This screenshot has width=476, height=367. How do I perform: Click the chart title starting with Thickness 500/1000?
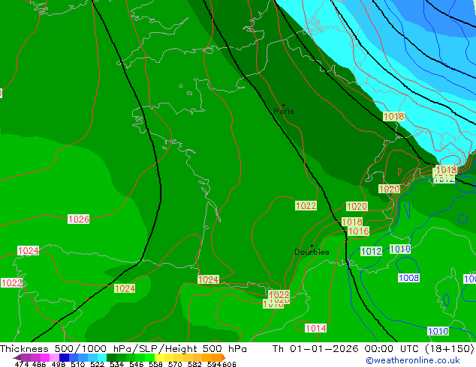(123, 349)
